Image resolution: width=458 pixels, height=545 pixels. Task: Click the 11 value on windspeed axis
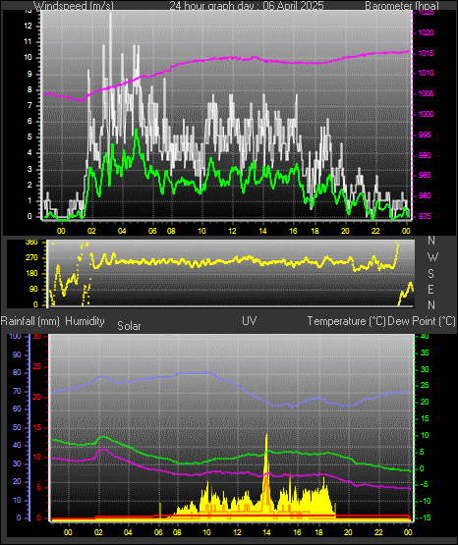pos(28,41)
